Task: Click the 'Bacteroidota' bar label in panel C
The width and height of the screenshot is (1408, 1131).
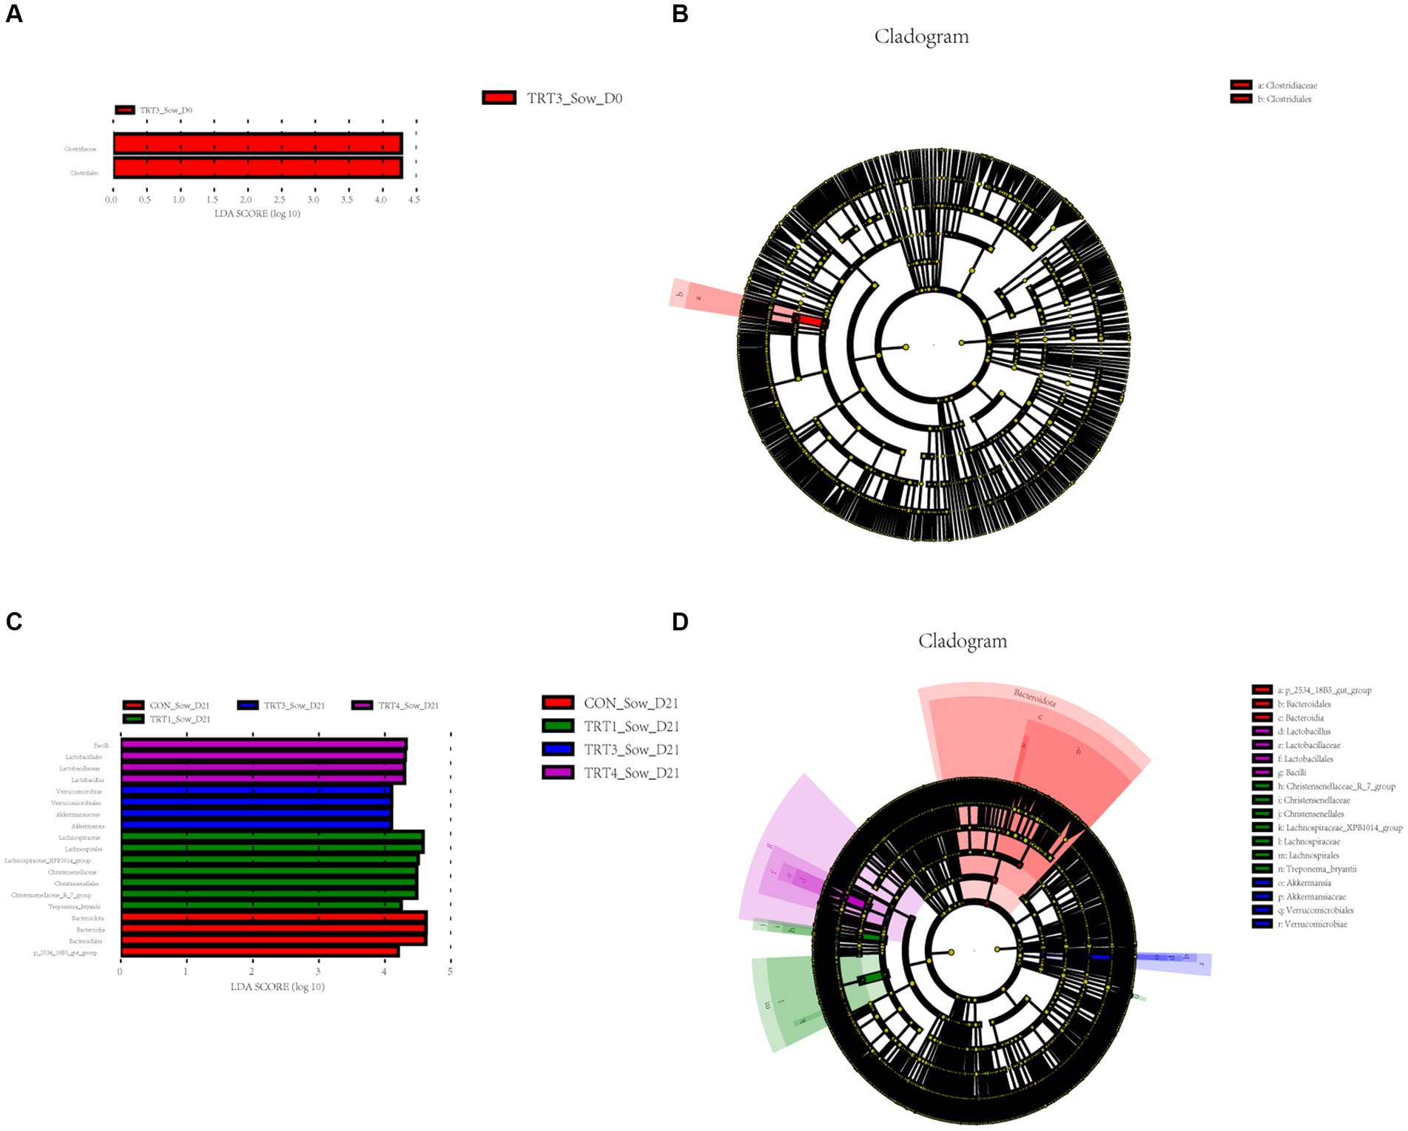Action: click(x=88, y=918)
